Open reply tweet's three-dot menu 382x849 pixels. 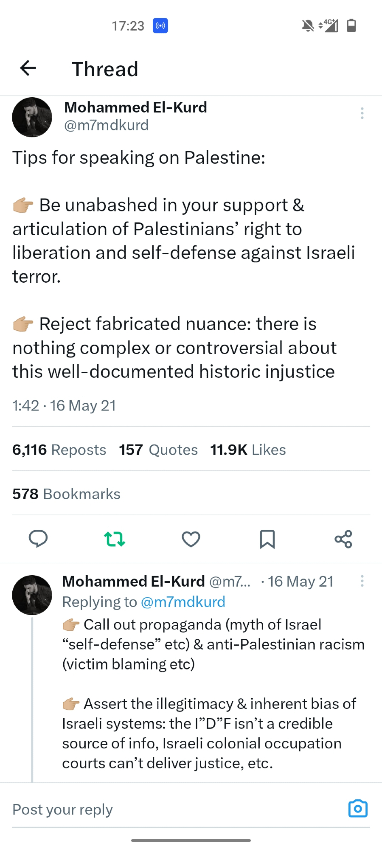tap(362, 581)
